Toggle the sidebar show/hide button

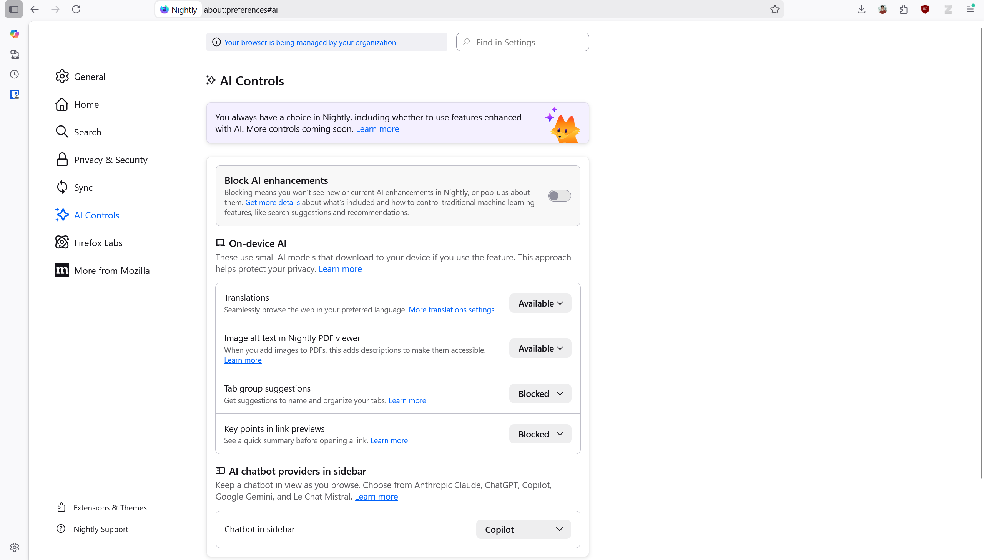[x=14, y=9]
